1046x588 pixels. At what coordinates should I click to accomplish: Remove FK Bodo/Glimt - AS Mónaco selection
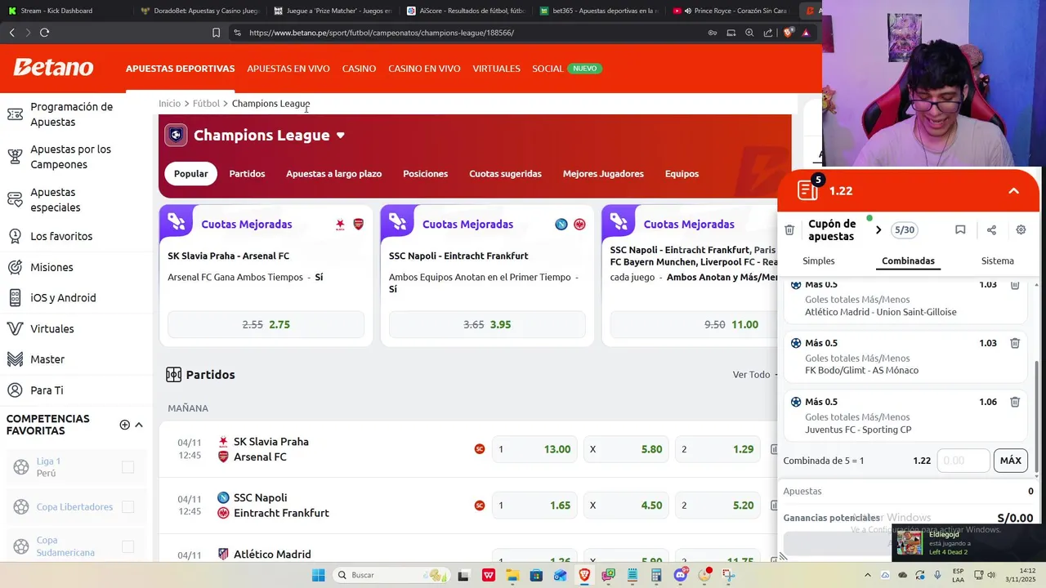pyautogui.click(x=1015, y=343)
